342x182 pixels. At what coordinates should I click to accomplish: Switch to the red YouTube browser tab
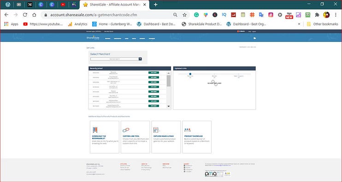pos(63,5)
